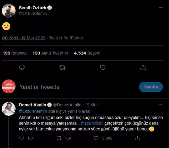This screenshot has width=169, height=148.
Task: Reply to Demet Akalin's tweet icon
Action: click(x=22, y=138)
